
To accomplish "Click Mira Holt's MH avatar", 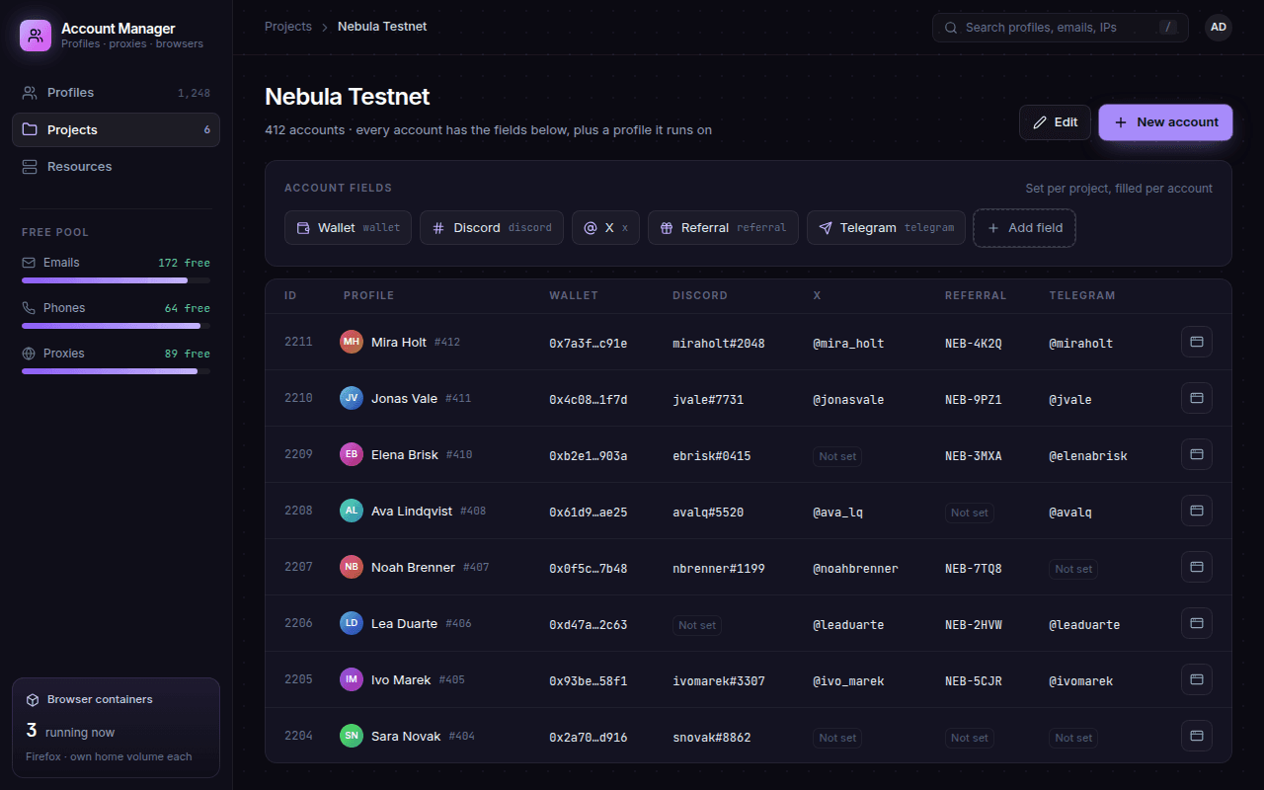I will [352, 342].
